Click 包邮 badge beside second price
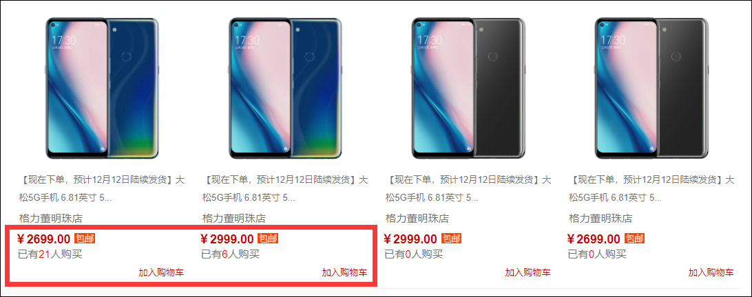The height and width of the screenshot is (297, 752). coord(268,238)
